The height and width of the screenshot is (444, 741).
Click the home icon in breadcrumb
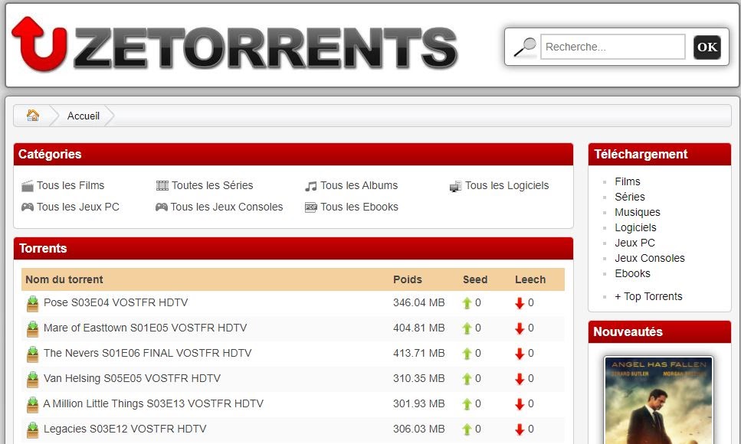click(x=33, y=116)
